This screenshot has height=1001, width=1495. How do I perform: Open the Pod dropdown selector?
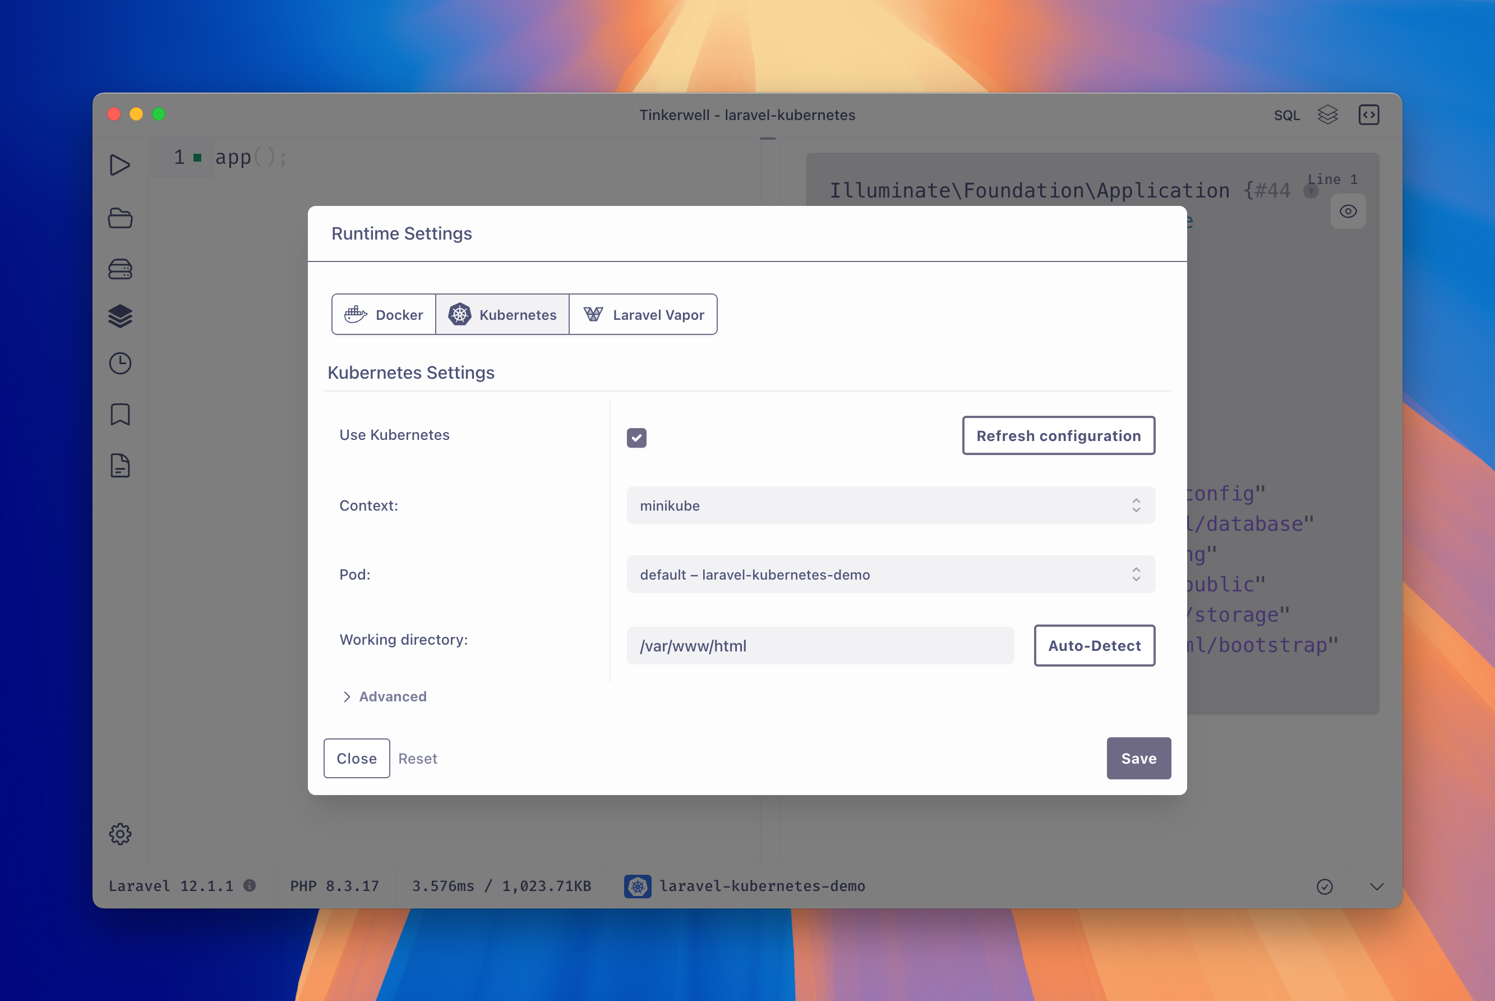click(x=890, y=575)
